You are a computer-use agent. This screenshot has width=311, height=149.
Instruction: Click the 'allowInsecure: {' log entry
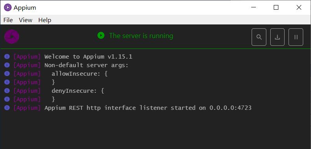[80, 74]
